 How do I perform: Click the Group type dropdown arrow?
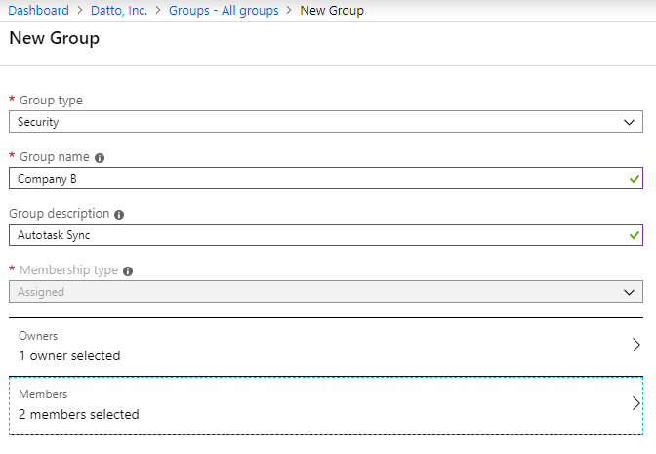coord(630,122)
